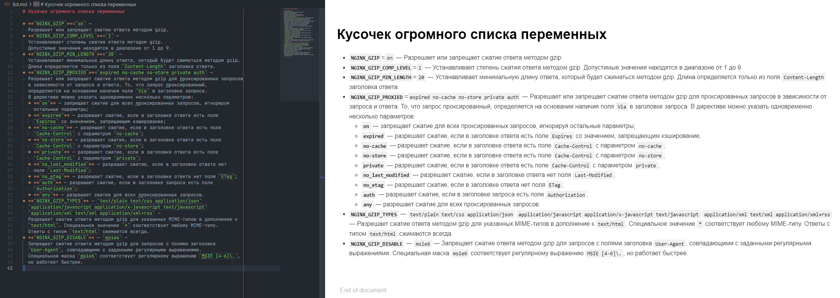The width and height of the screenshot is (840, 298).
Task: Click Last-Modified code in the preview
Action: tap(593, 175)
